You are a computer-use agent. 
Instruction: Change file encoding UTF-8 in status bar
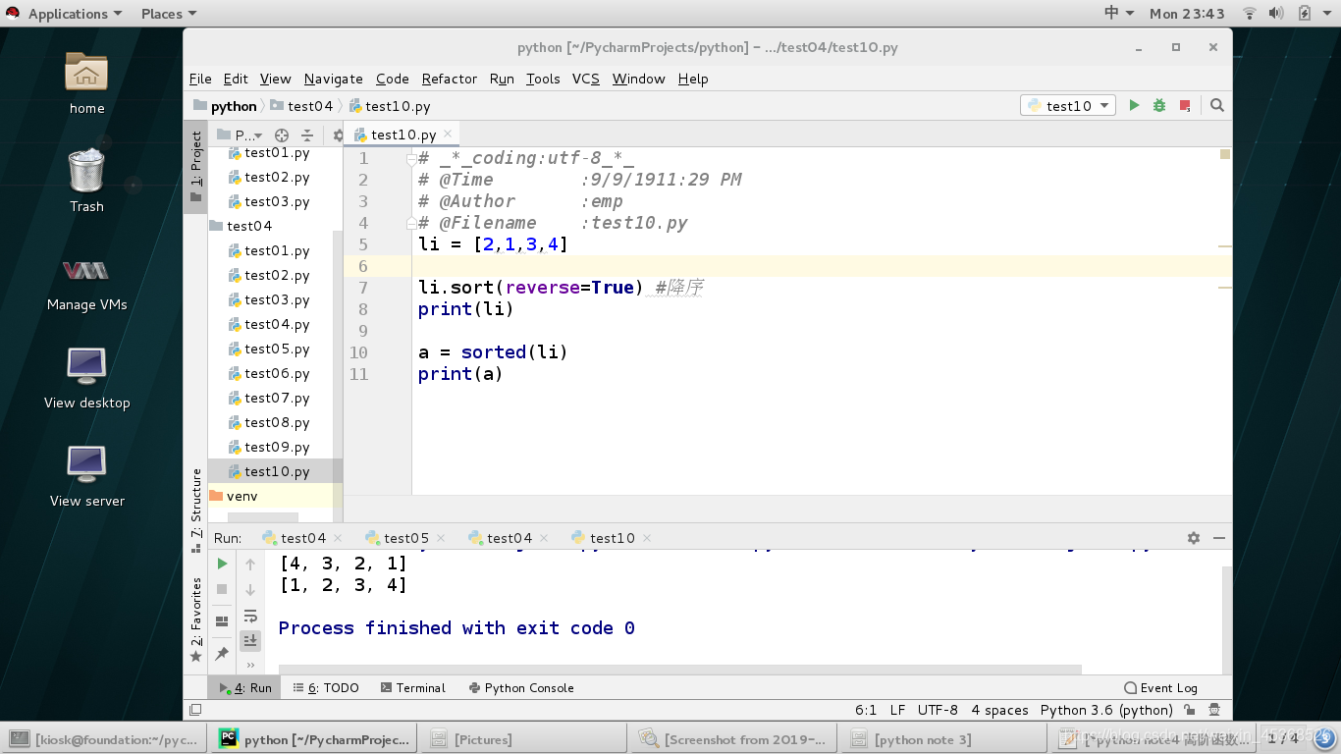pyautogui.click(x=938, y=710)
